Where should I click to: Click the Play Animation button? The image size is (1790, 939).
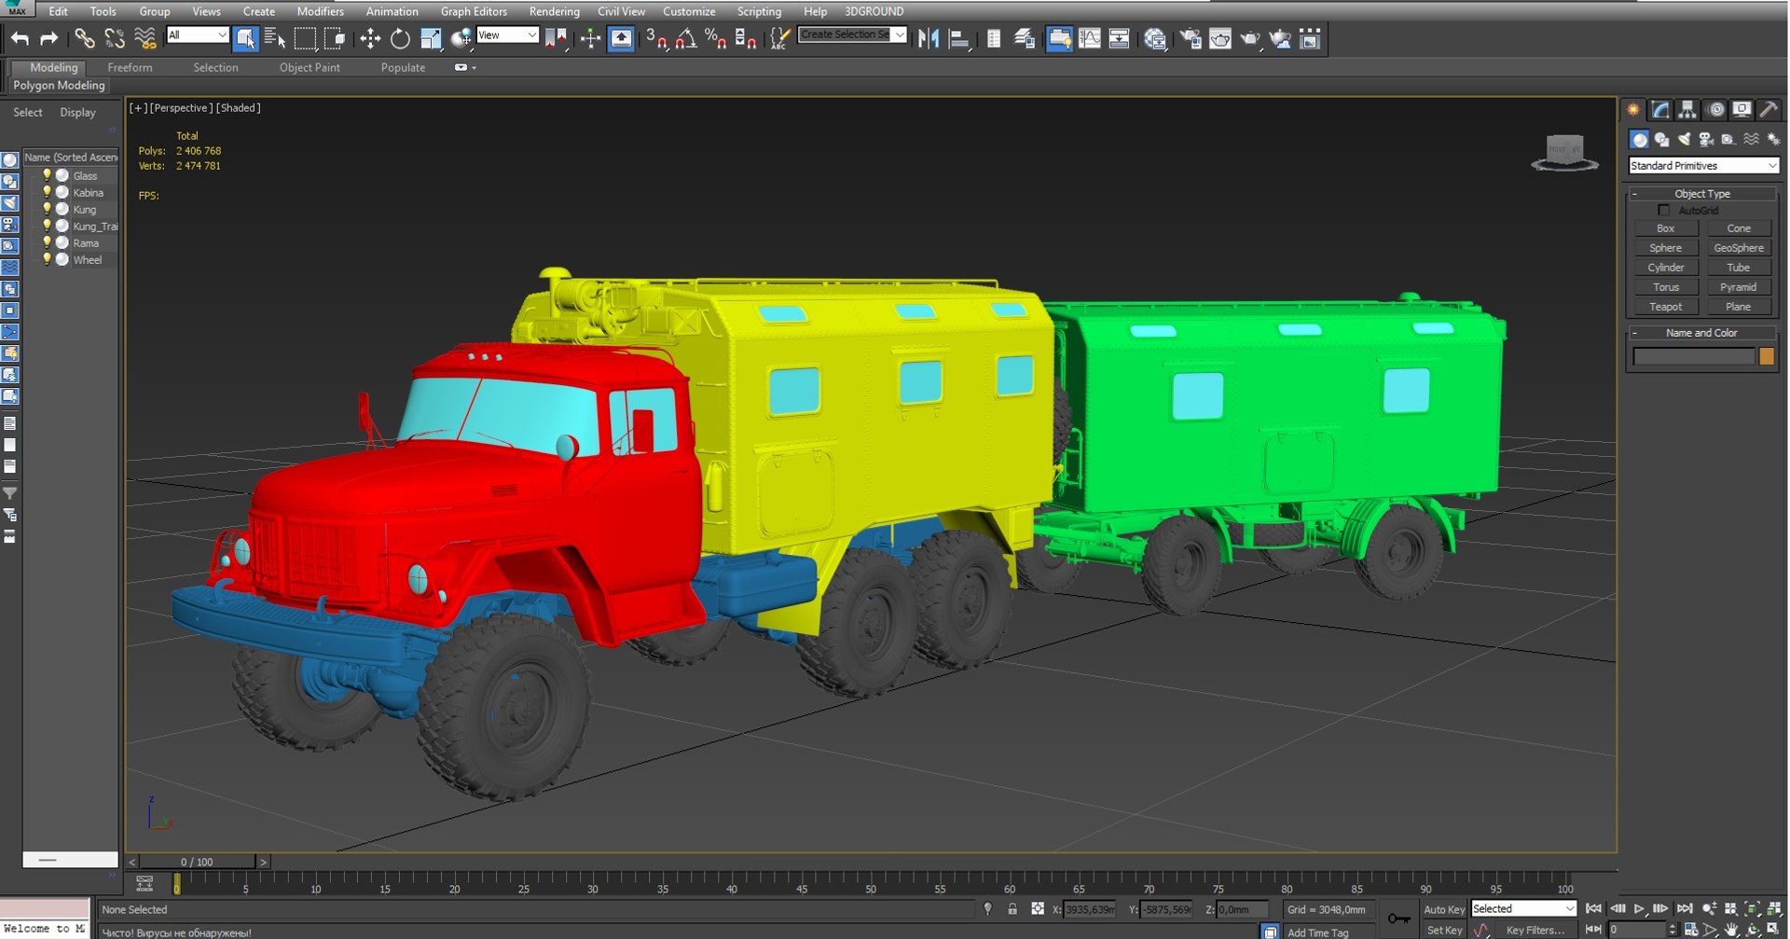[x=1639, y=908]
